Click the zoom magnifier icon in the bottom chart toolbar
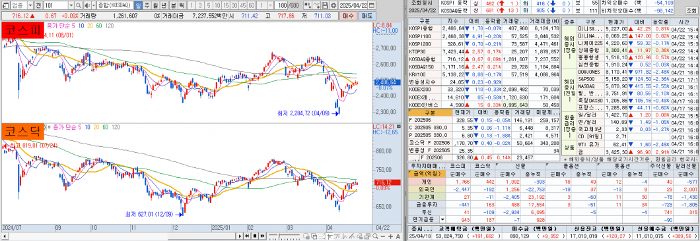The image size is (700, 241). tap(375, 236)
